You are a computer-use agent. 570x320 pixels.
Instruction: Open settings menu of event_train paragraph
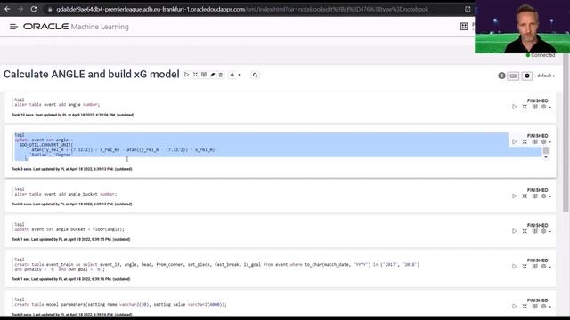(x=546, y=267)
